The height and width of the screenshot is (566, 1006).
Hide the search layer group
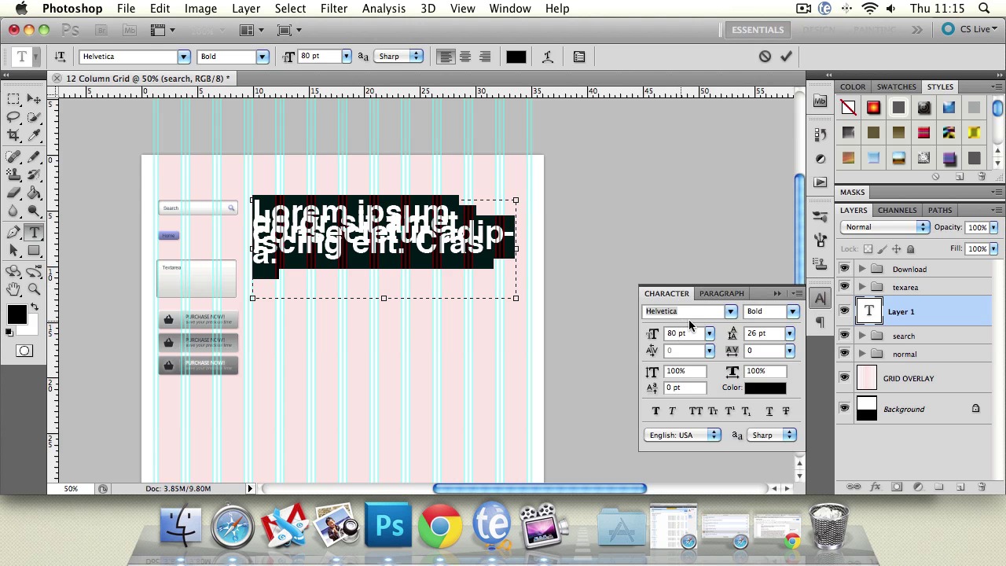844,336
